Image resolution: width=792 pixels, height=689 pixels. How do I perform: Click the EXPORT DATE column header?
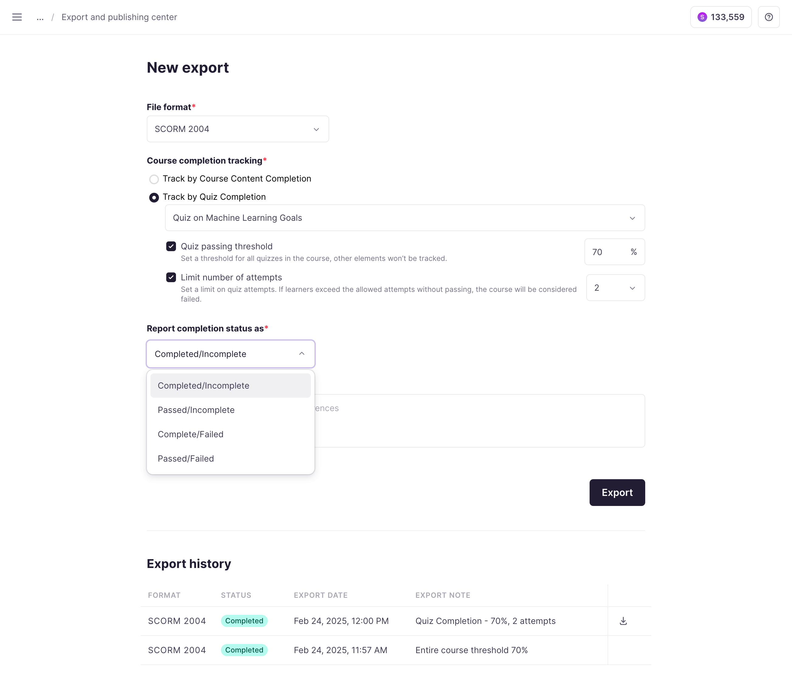point(321,595)
